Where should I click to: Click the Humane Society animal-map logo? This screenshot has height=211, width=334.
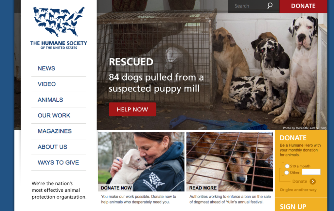(x=59, y=22)
